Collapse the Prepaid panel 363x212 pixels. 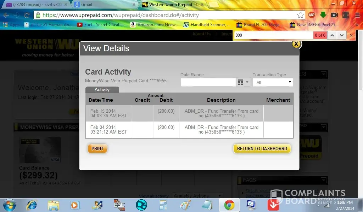pos(324,127)
